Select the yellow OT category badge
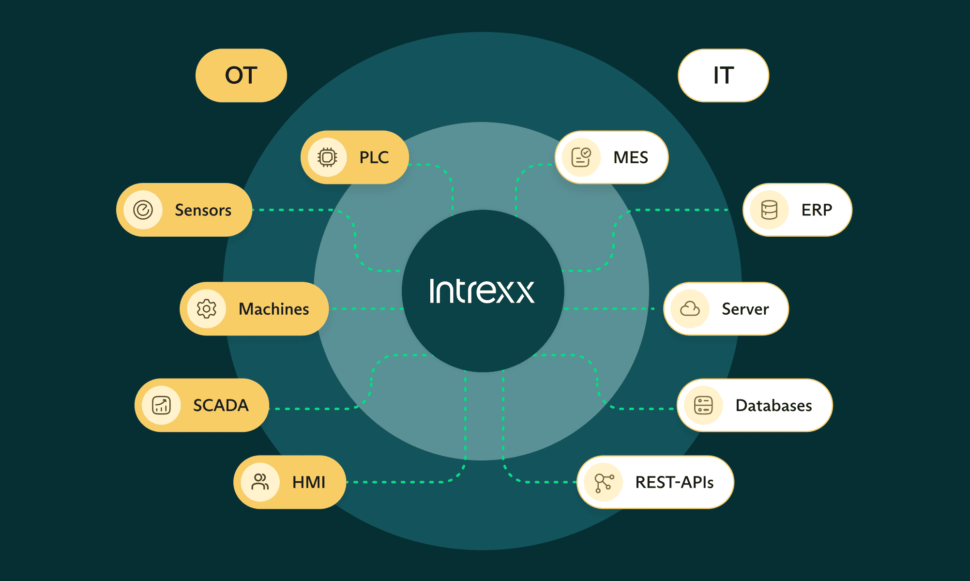The height and width of the screenshot is (581, 970). [x=241, y=76]
